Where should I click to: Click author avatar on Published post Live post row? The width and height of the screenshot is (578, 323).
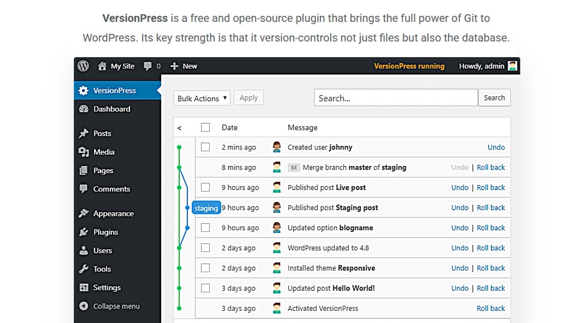point(277,187)
